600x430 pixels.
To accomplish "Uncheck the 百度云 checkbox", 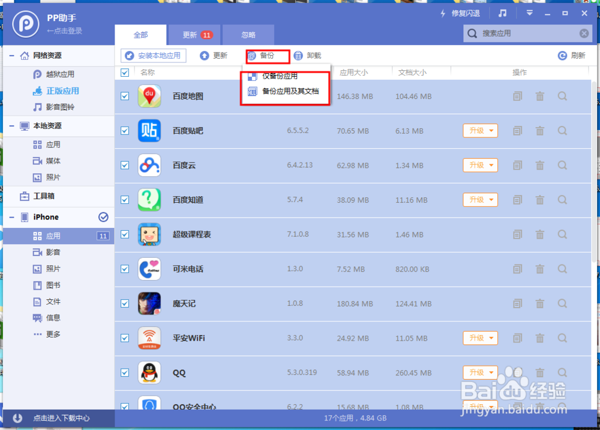I will pyautogui.click(x=125, y=166).
